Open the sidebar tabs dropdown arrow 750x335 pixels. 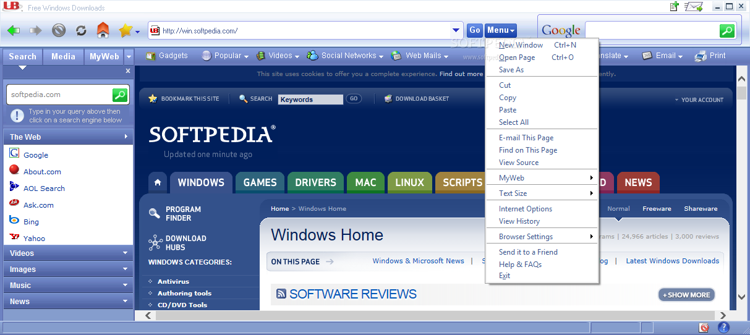[129, 57]
